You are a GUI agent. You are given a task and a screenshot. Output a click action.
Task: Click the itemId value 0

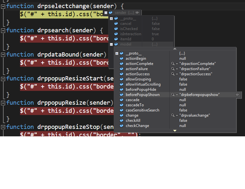tap(153, 39)
